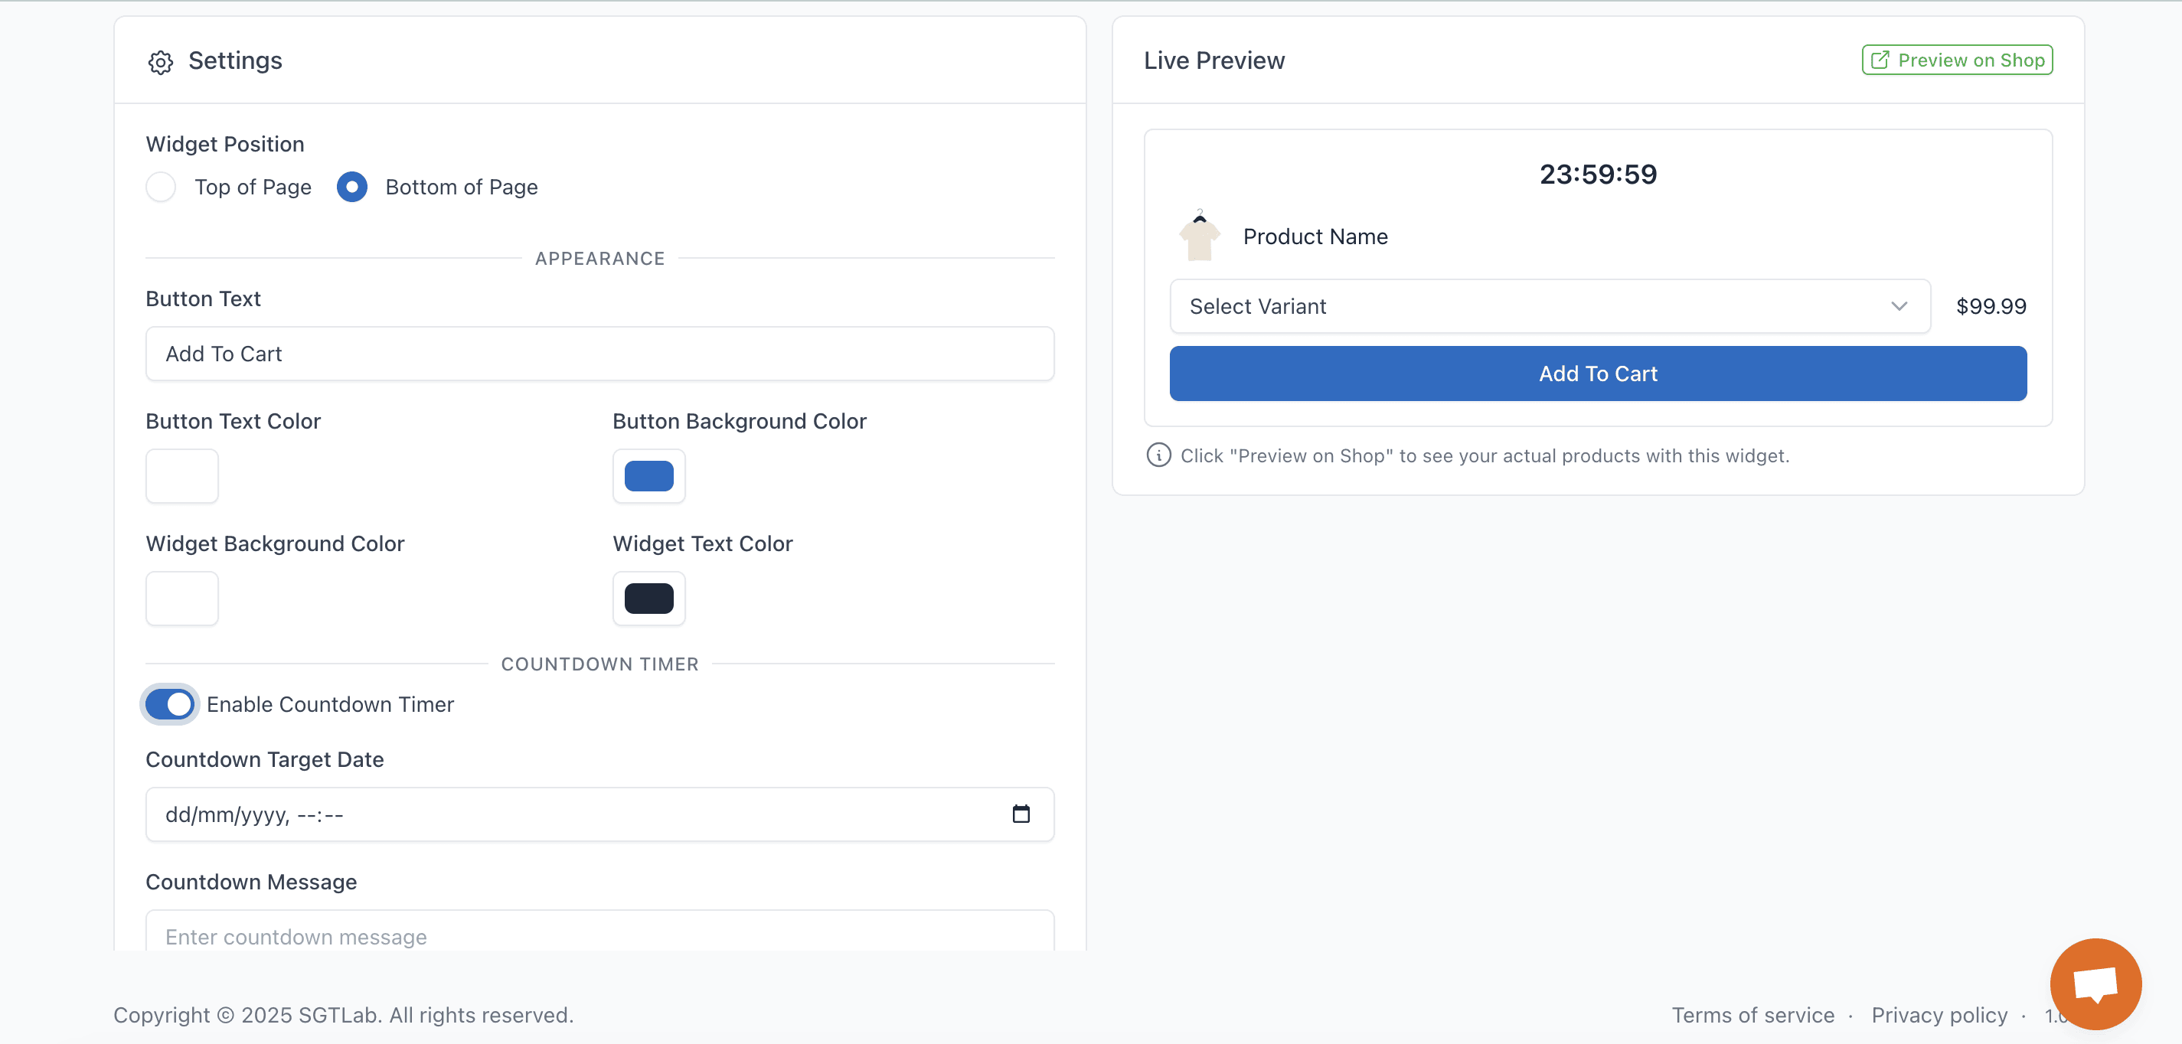Open the Button Text Color white swatch

(x=182, y=476)
